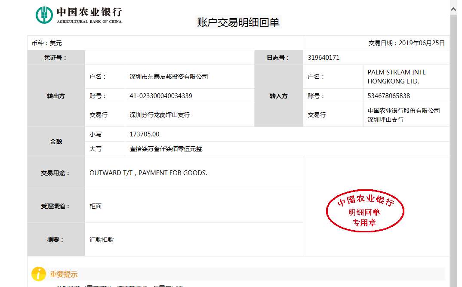Select payer name 深圳市东泰友邦投资有限公司

click(169, 77)
